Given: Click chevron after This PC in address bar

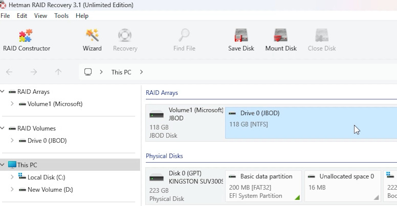Looking at the screenshot, I should tap(141, 72).
